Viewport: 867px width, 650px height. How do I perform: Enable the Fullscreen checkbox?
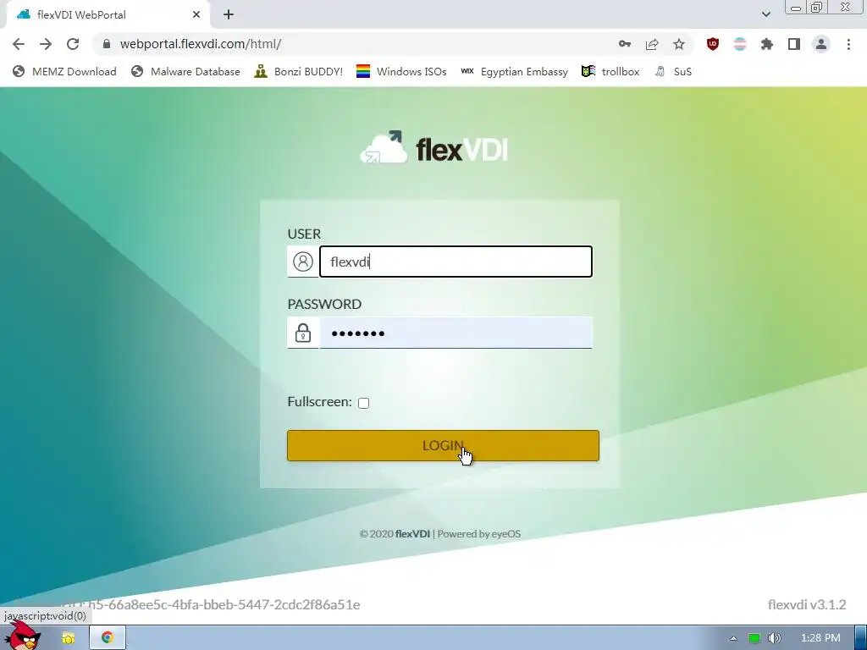click(x=363, y=403)
